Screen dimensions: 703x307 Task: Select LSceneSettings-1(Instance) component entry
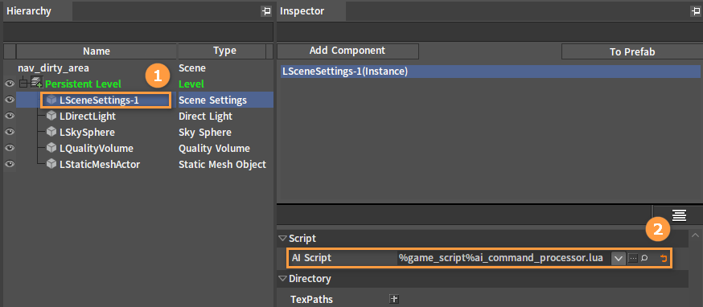pyautogui.click(x=491, y=72)
